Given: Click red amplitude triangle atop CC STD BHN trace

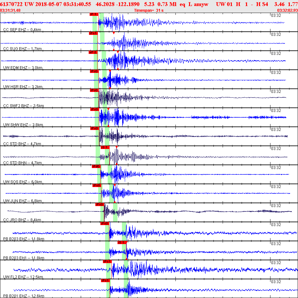Looking at the screenshot, I should [x=117, y=147].
